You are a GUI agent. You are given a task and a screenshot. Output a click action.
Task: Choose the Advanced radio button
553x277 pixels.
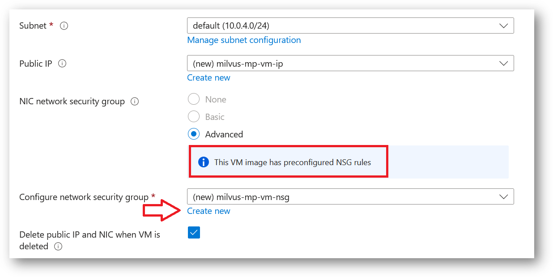(x=194, y=134)
